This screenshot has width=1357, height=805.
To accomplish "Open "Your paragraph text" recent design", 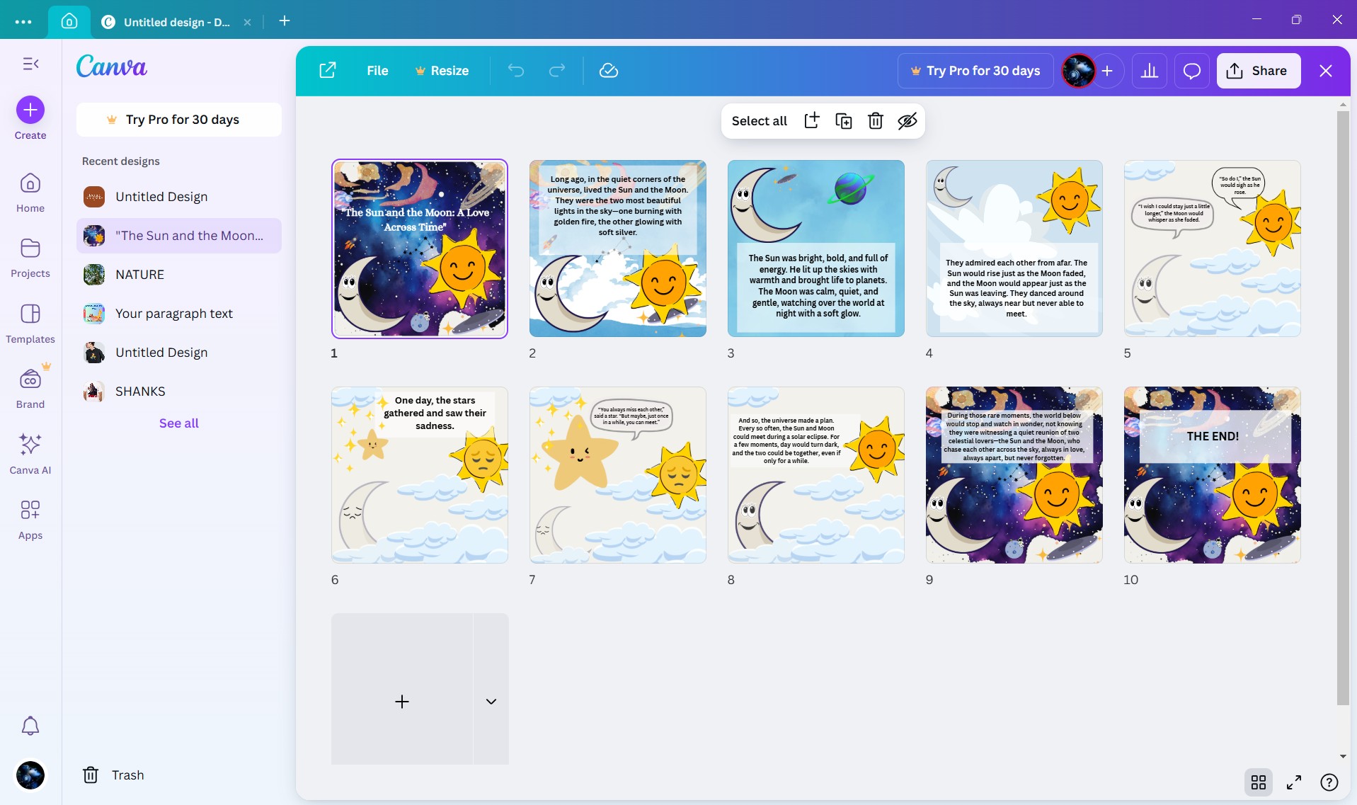I will [x=179, y=314].
